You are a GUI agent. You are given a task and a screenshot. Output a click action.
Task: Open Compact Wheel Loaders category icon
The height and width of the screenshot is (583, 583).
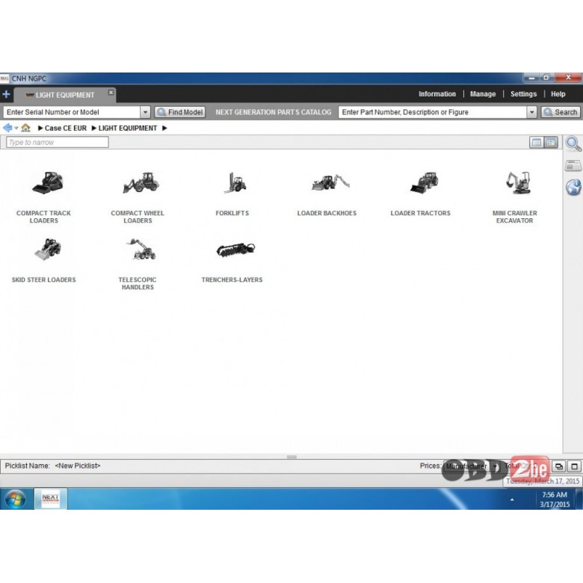[141, 182]
